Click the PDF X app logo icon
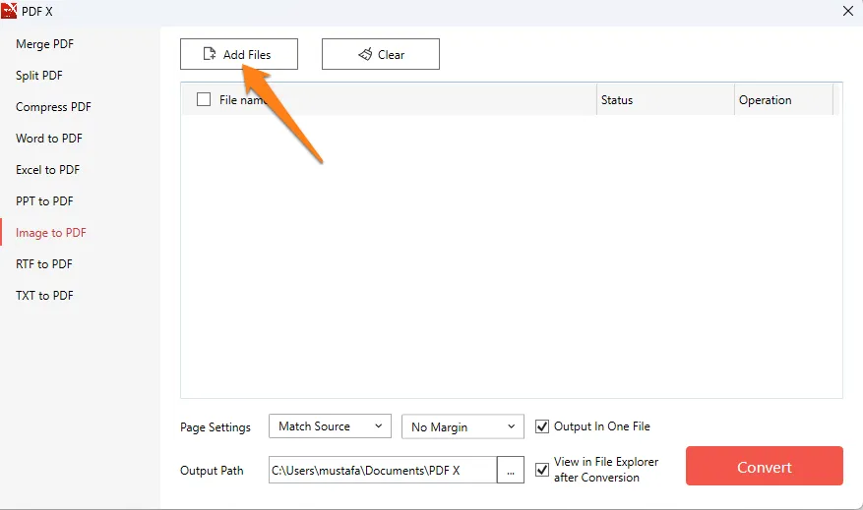 [10, 11]
